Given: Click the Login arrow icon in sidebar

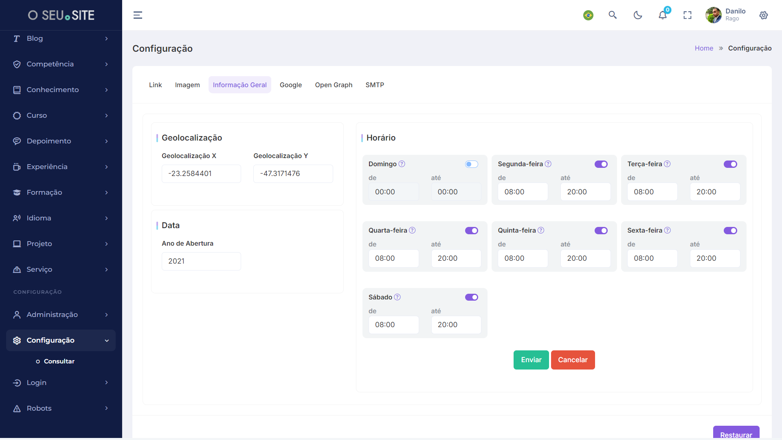Looking at the screenshot, I should 17,383.
